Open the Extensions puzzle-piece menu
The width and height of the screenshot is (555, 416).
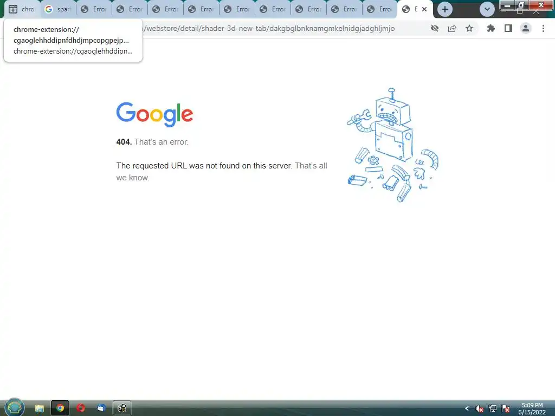click(491, 28)
